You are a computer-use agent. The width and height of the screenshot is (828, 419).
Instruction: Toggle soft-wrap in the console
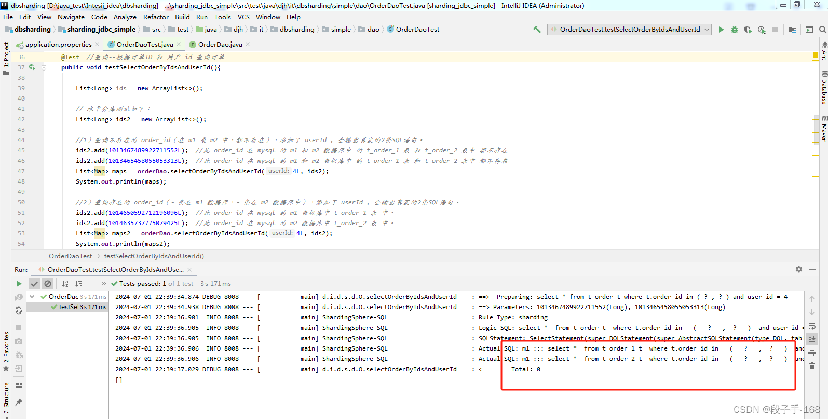click(812, 326)
